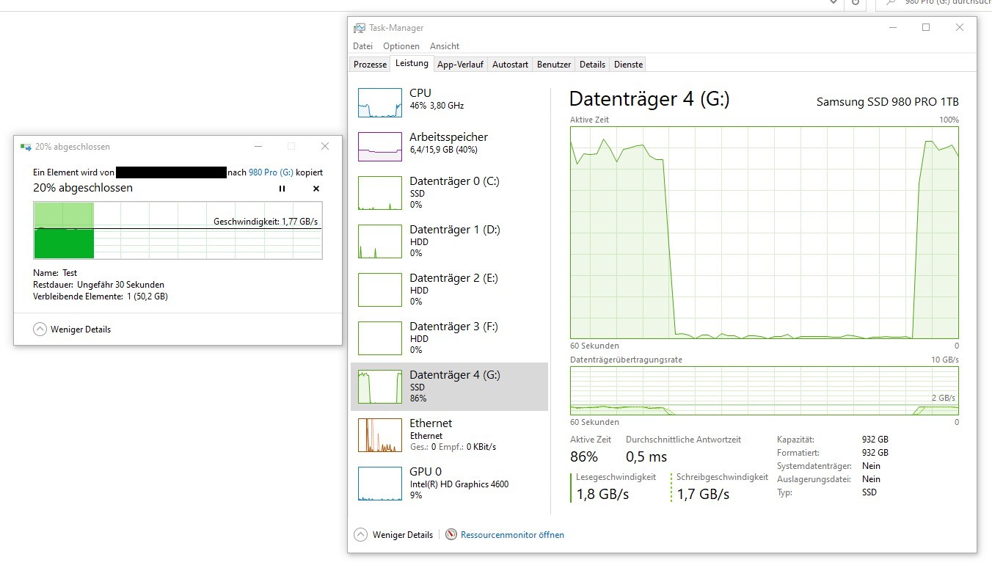Select Datenträger 3 (F:) graph thumbnail

[x=379, y=338]
